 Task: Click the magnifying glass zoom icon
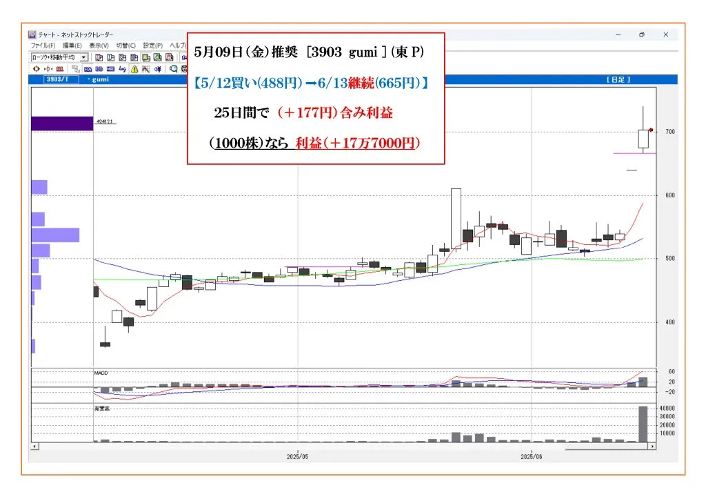tap(173, 69)
